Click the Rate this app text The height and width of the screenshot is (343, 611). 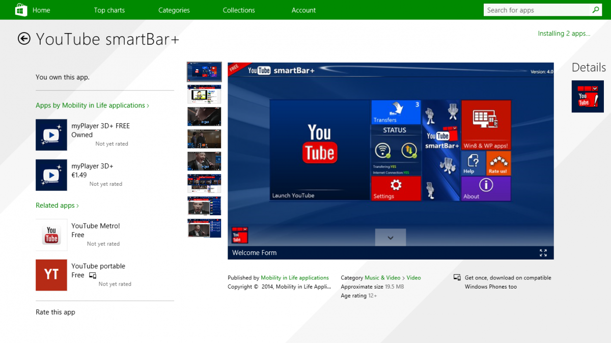coord(55,312)
